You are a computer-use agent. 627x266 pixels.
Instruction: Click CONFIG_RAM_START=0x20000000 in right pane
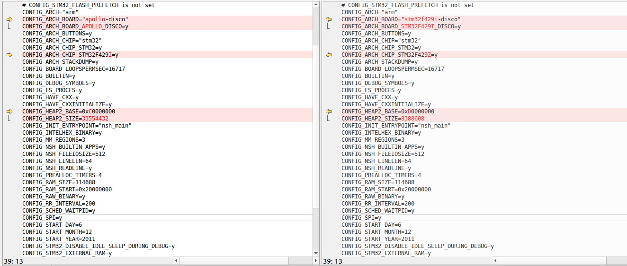coord(386,189)
